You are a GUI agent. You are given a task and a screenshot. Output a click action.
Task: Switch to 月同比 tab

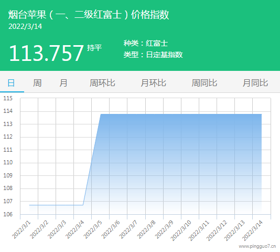(255, 83)
